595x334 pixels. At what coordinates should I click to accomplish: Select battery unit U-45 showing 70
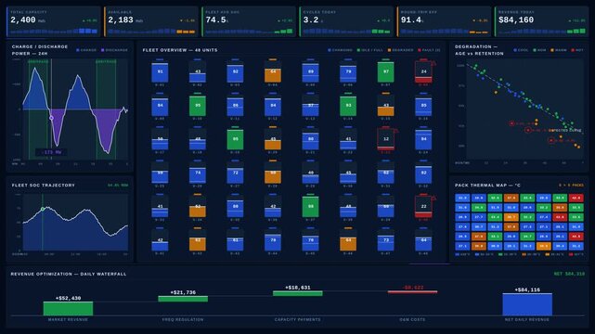point(310,240)
